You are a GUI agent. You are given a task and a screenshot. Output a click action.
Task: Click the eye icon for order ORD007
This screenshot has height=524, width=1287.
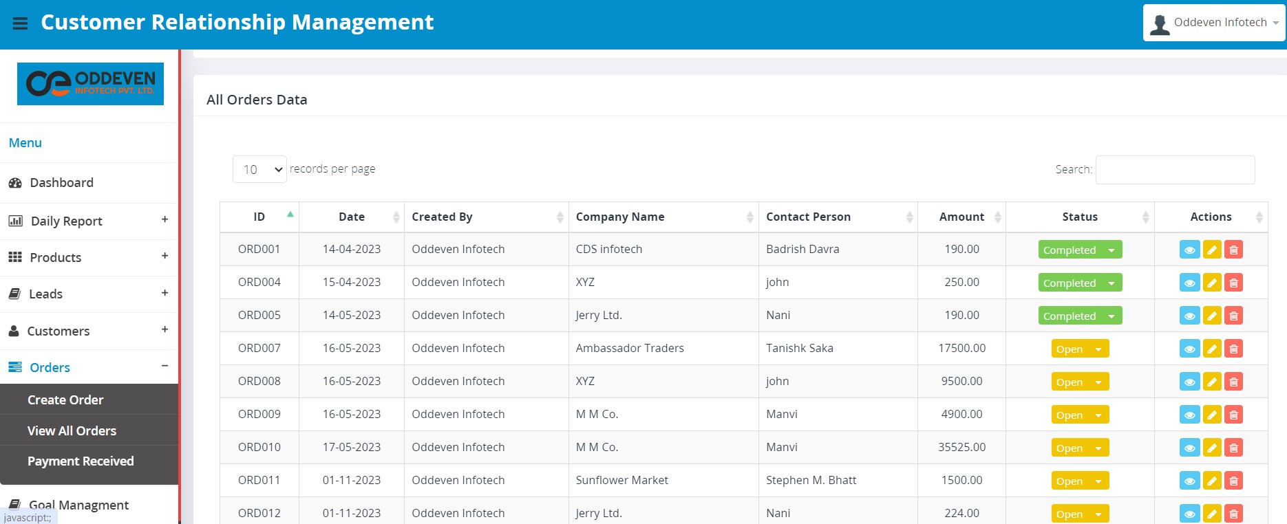[1189, 349]
